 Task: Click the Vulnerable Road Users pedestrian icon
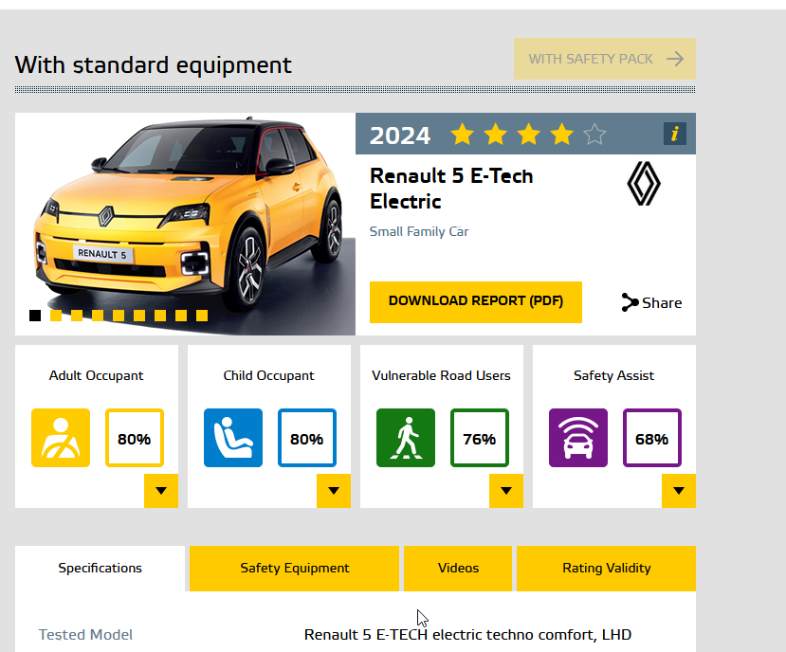point(406,438)
